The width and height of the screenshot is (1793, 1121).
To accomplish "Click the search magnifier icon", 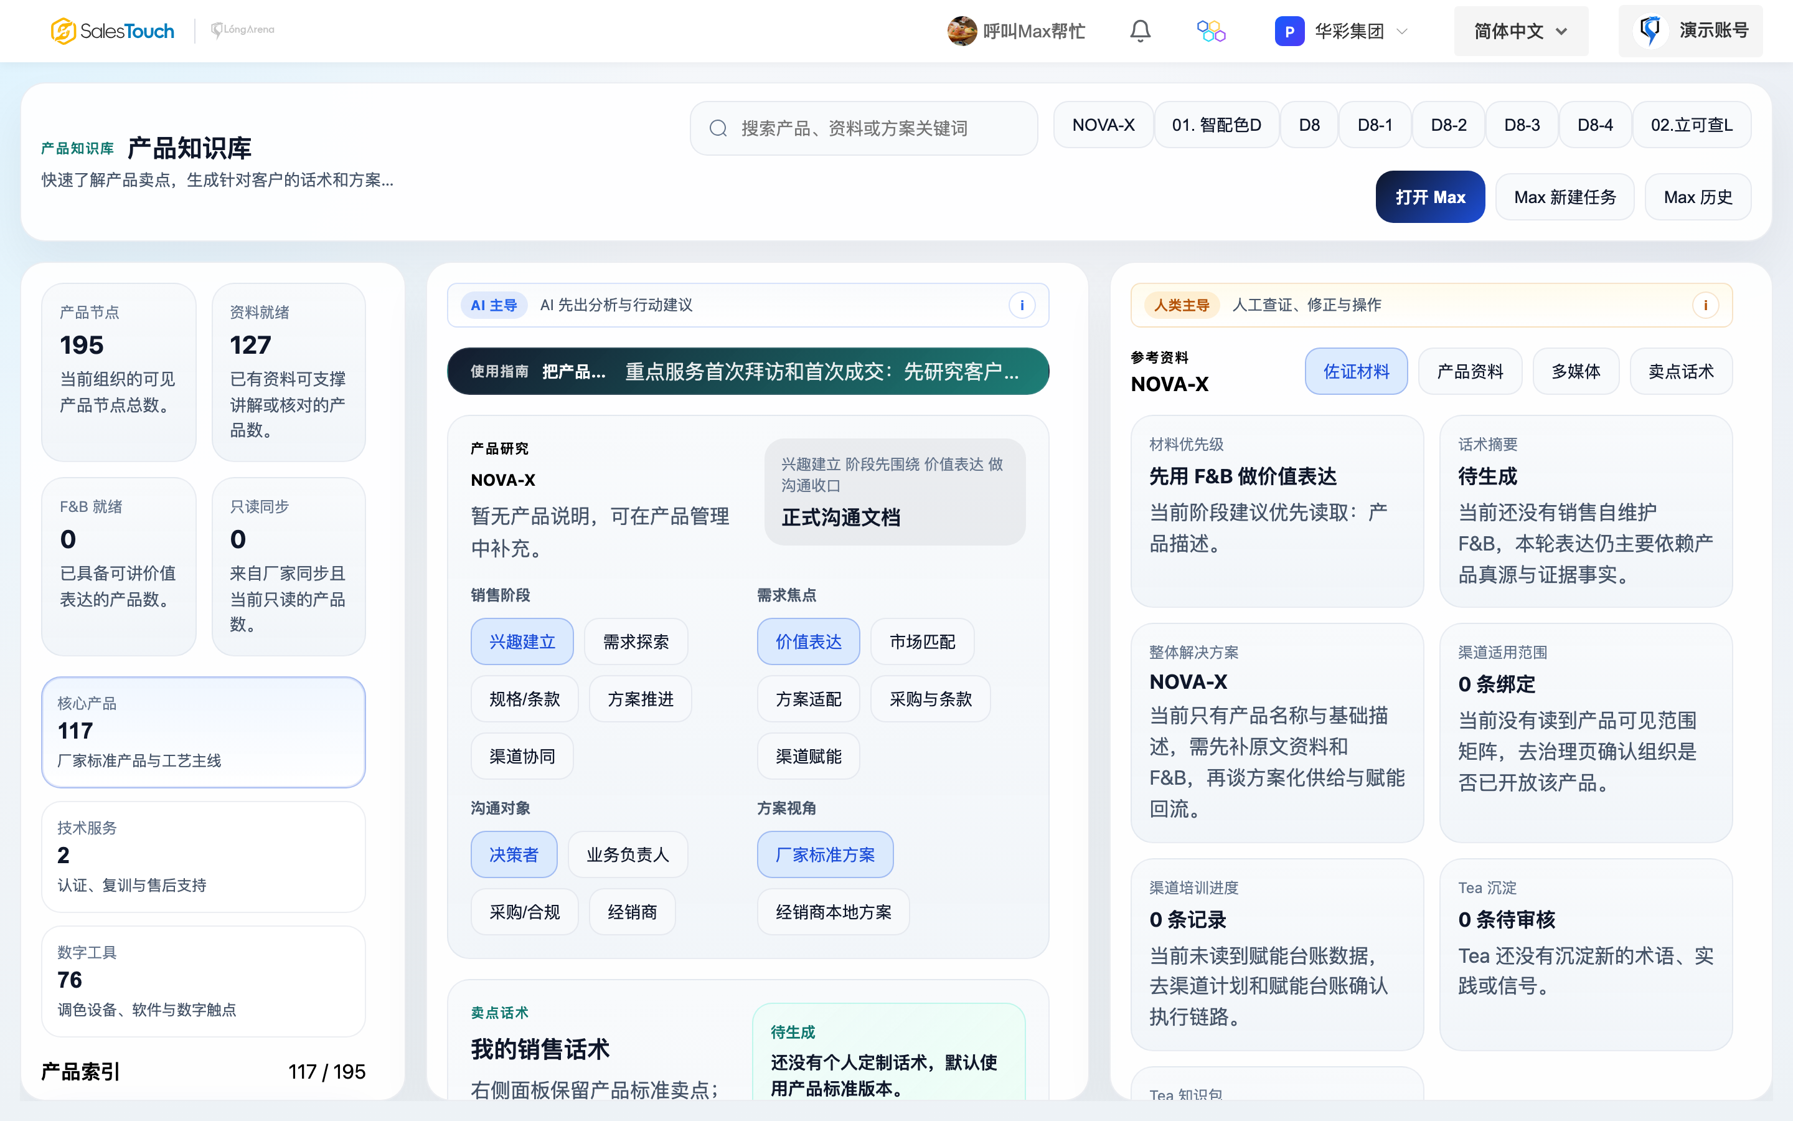I will [717, 128].
